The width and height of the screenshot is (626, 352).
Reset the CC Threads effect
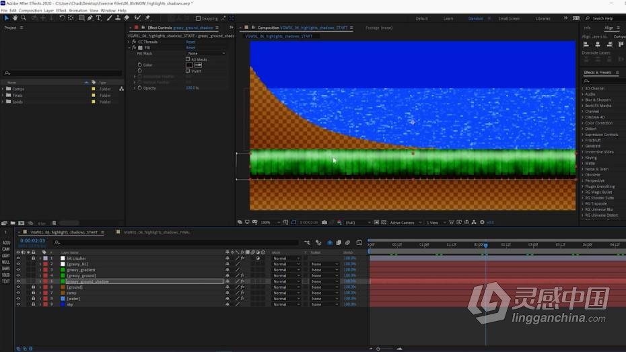point(190,42)
